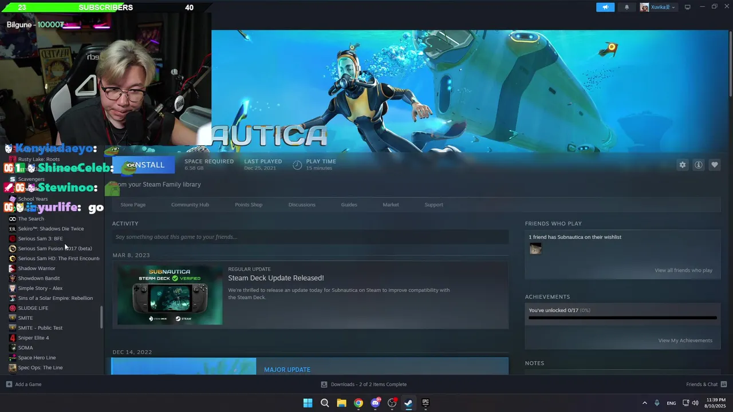The width and height of the screenshot is (733, 412).
Task: Open the Windows Start menu
Action: [308, 403]
